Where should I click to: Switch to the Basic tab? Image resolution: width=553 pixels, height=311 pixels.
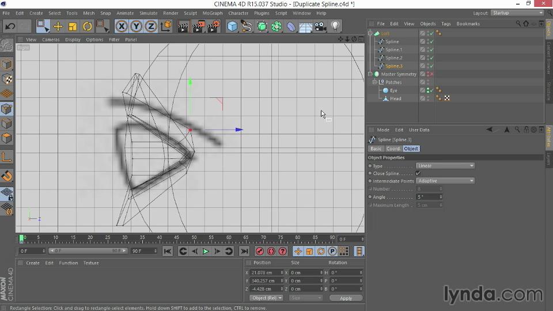[x=376, y=149]
